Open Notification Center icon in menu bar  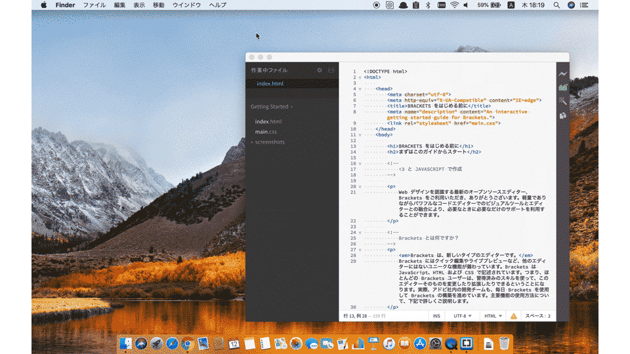(584, 5)
